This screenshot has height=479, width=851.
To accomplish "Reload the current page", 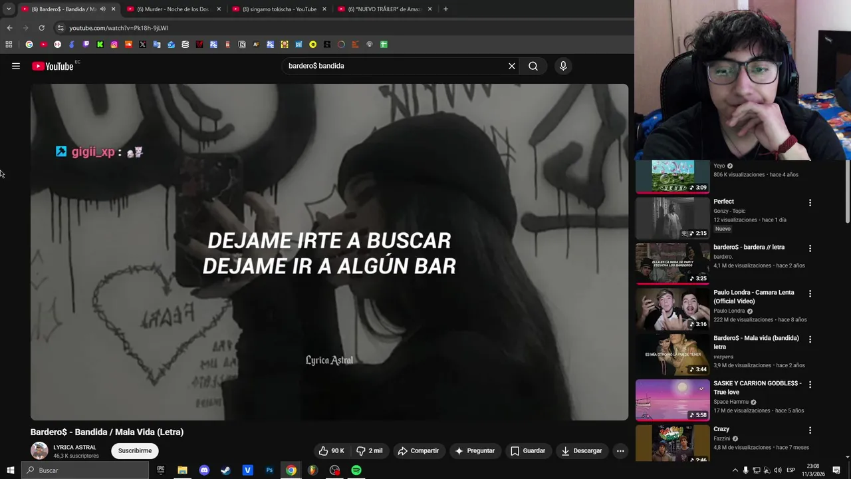I will [x=41, y=28].
